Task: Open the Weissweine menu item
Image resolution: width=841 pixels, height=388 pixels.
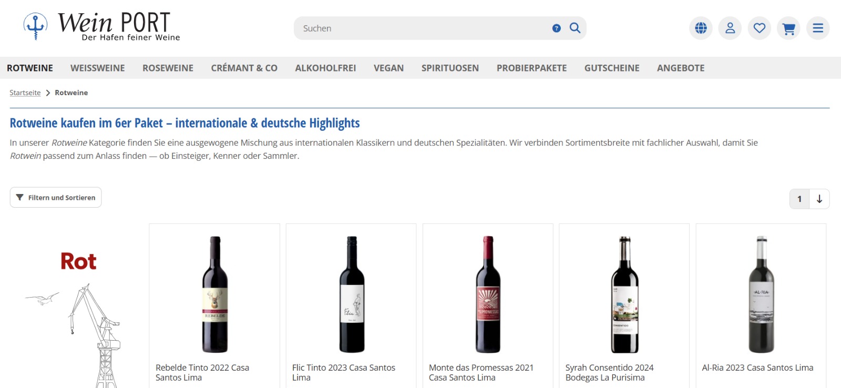Action: pyautogui.click(x=98, y=68)
